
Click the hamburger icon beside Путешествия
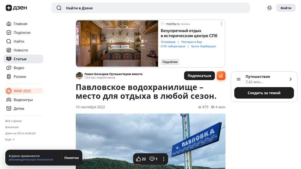pos(239,79)
